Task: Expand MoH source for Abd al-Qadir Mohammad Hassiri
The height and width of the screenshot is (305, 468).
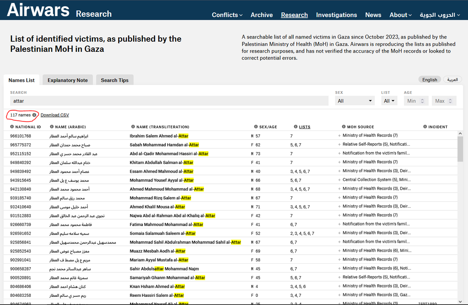Action: pyautogui.click(x=339, y=153)
